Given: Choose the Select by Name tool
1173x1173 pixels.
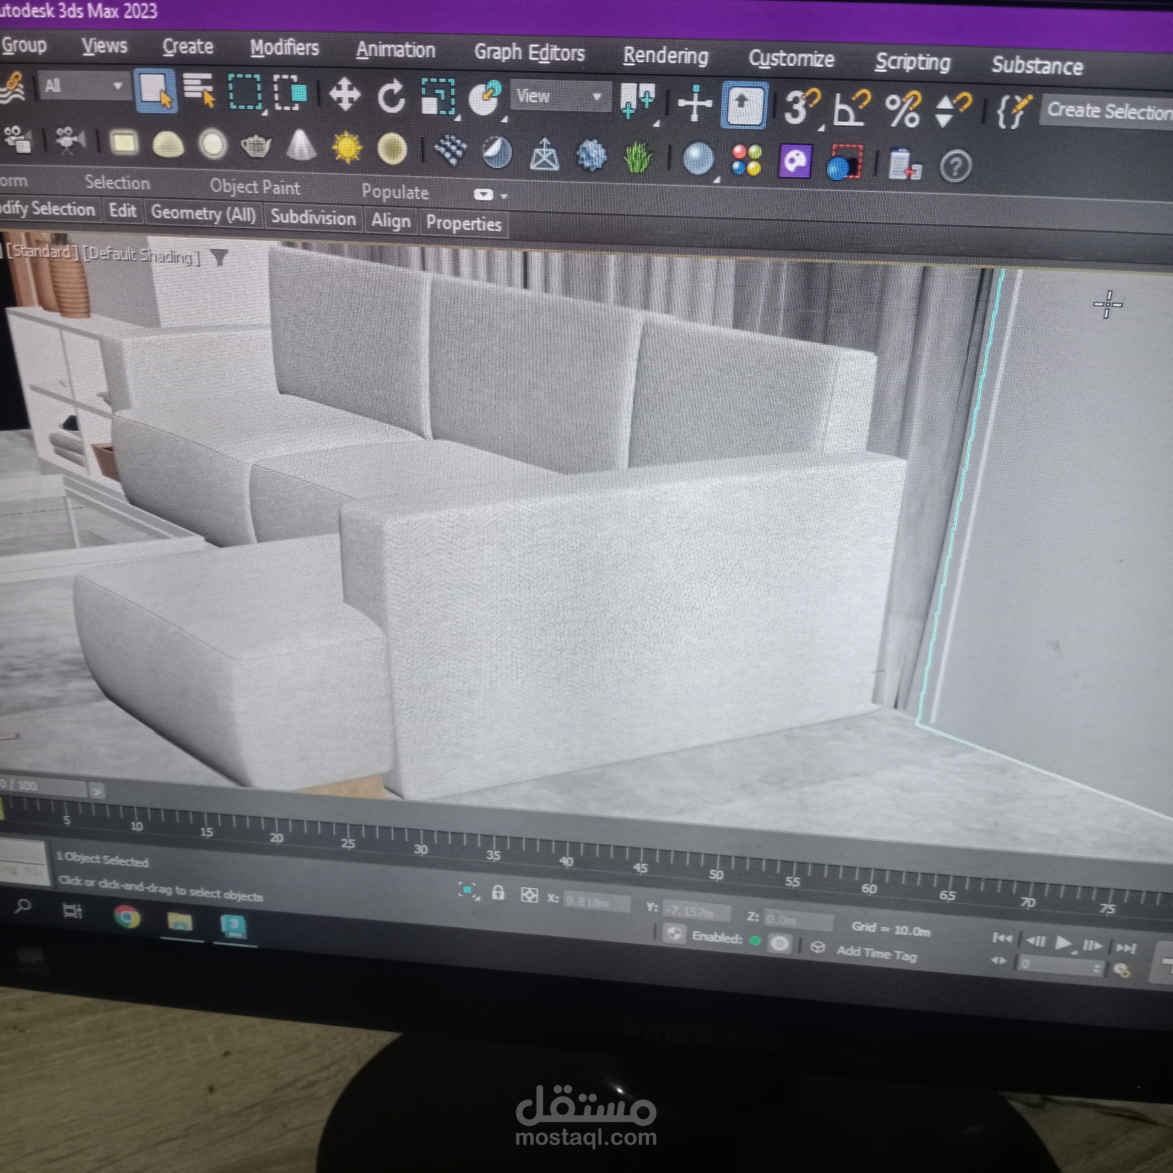Looking at the screenshot, I should coord(199,91).
